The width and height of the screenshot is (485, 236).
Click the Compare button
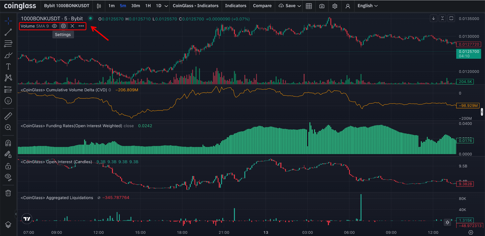pyautogui.click(x=262, y=6)
